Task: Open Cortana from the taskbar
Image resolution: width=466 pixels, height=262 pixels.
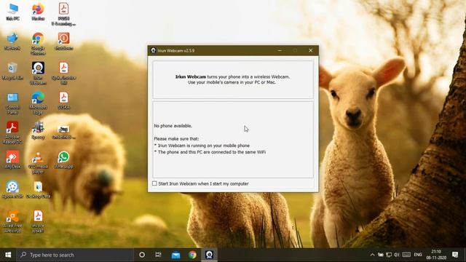Action: click(x=142, y=255)
